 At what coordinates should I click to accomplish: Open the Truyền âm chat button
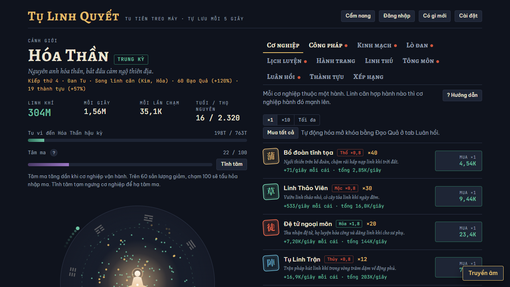pyautogui.click(x=483, y=273)
